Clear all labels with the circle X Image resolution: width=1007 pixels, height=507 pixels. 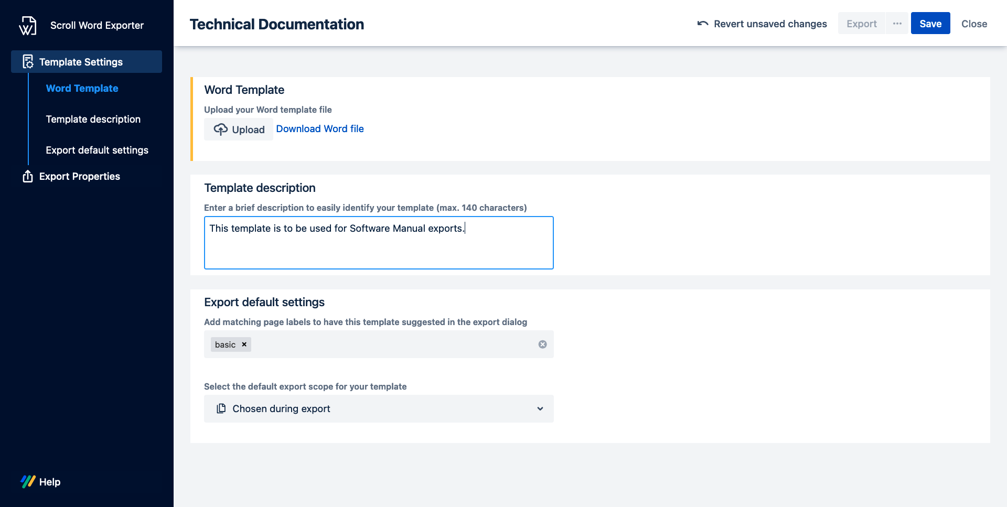[542, 344]
